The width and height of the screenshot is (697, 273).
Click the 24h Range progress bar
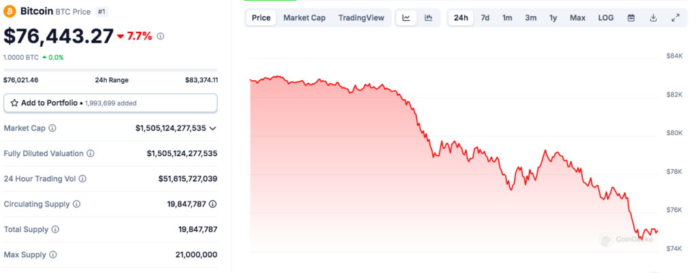coord(110,70)
